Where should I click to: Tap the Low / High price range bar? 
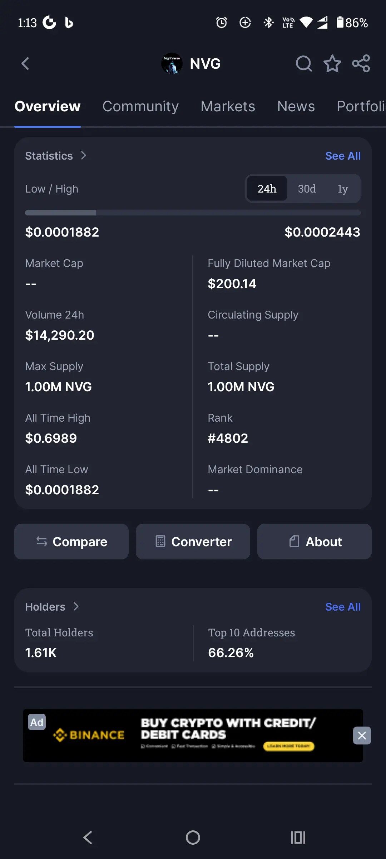point(193,213)
